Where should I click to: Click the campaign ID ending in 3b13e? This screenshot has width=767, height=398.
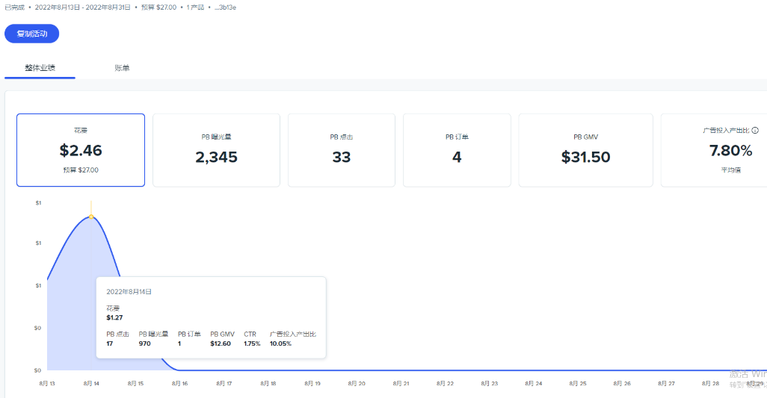[x=226, y=7]
